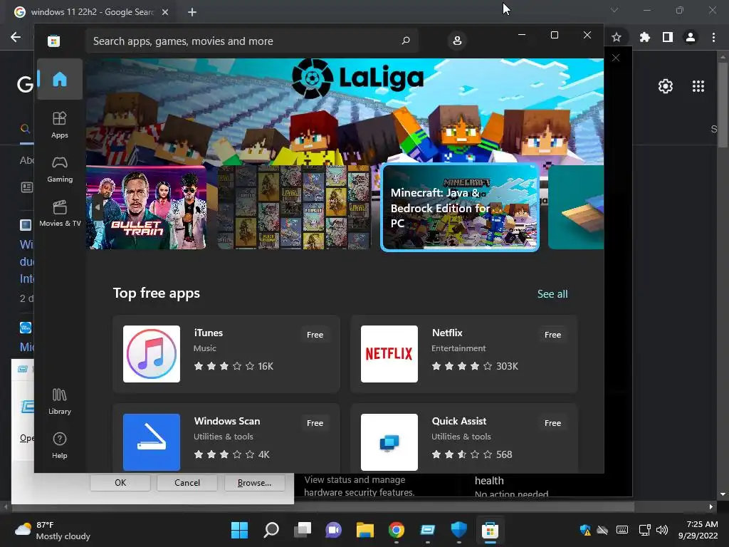Image resolution: width=729 pixels, height=547 pixels.
Task: Open Task View on taskbar
Action: [302, 530]
